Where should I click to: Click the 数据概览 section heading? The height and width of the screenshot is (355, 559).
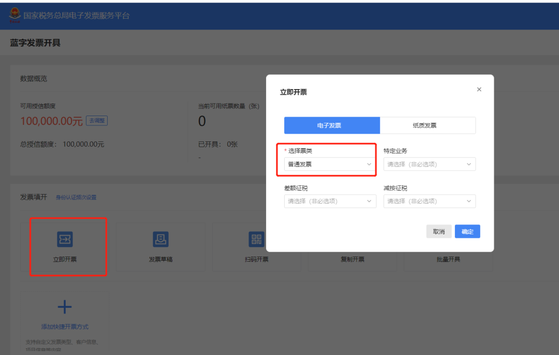(34, 78)
